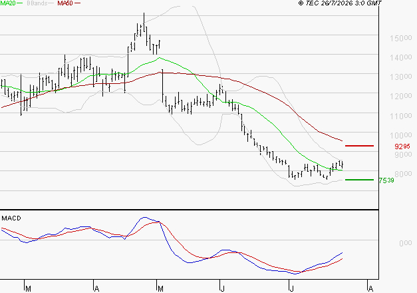
Task: Click the second J month axis label
Action: coord(292,288)
